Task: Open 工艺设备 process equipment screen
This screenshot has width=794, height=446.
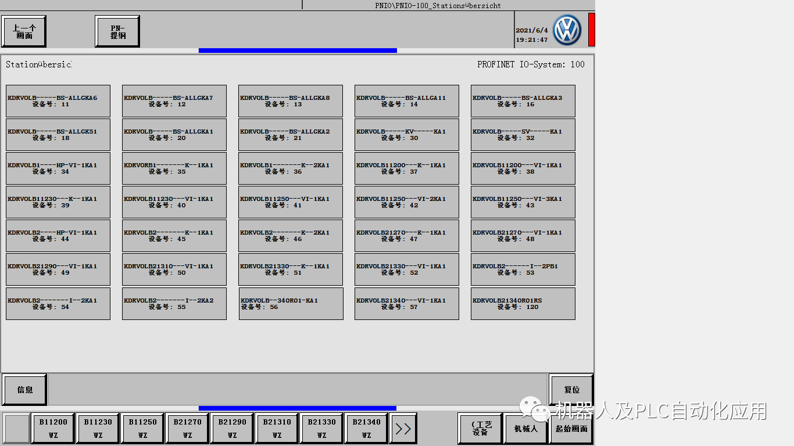Action: point(480,429)
